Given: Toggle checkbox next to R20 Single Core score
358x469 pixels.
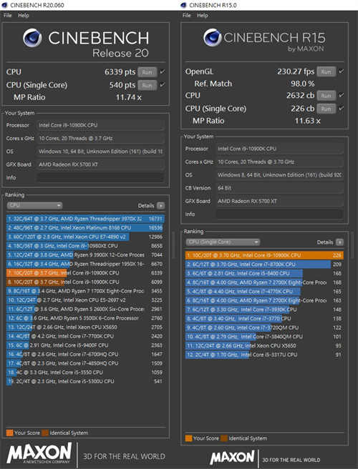Looking at the screenshot, I should click(x=162, y=85).
